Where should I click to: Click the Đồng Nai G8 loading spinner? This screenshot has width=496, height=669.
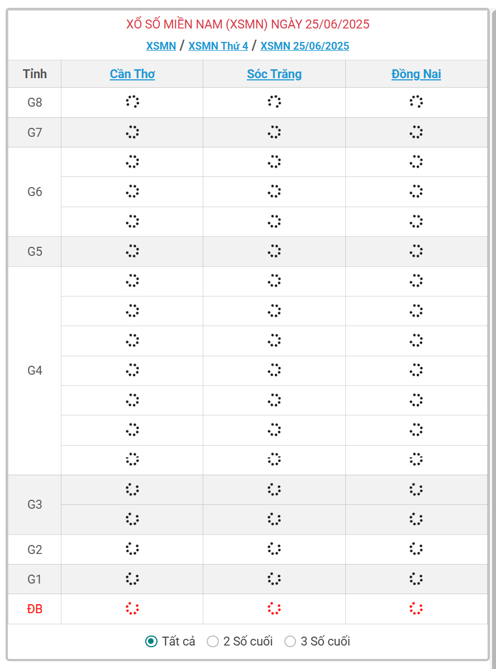416,102
